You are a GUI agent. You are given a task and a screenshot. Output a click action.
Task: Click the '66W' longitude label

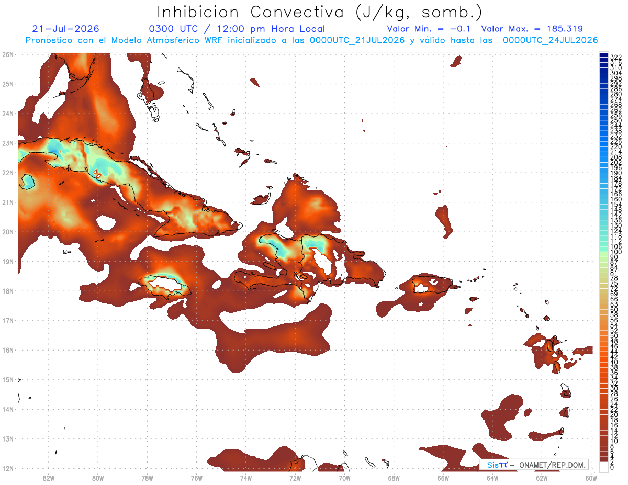click(443, 477)
